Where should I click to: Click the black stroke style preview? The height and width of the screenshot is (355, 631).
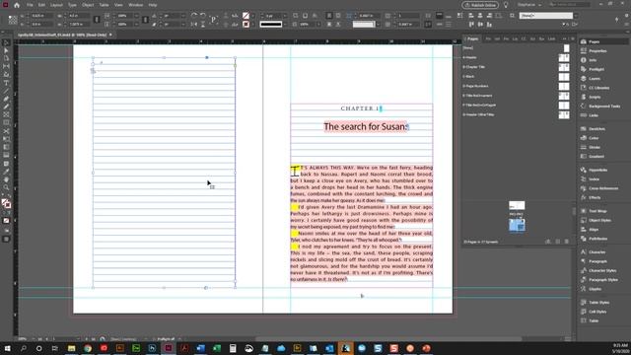click(x=271, y=24)
